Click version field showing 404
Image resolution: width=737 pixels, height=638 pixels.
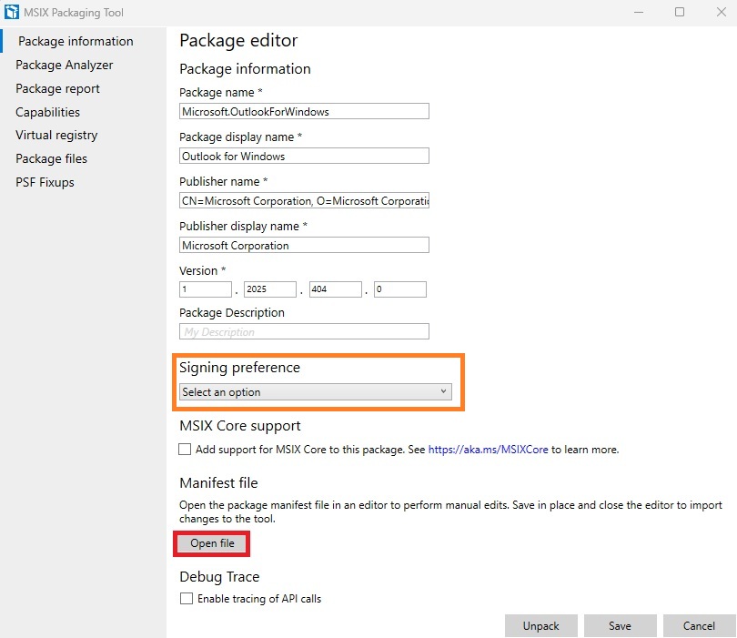click(x=336, y=289)
